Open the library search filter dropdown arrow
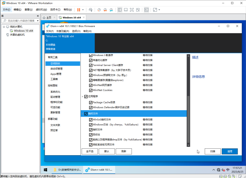 click(38, 21)
